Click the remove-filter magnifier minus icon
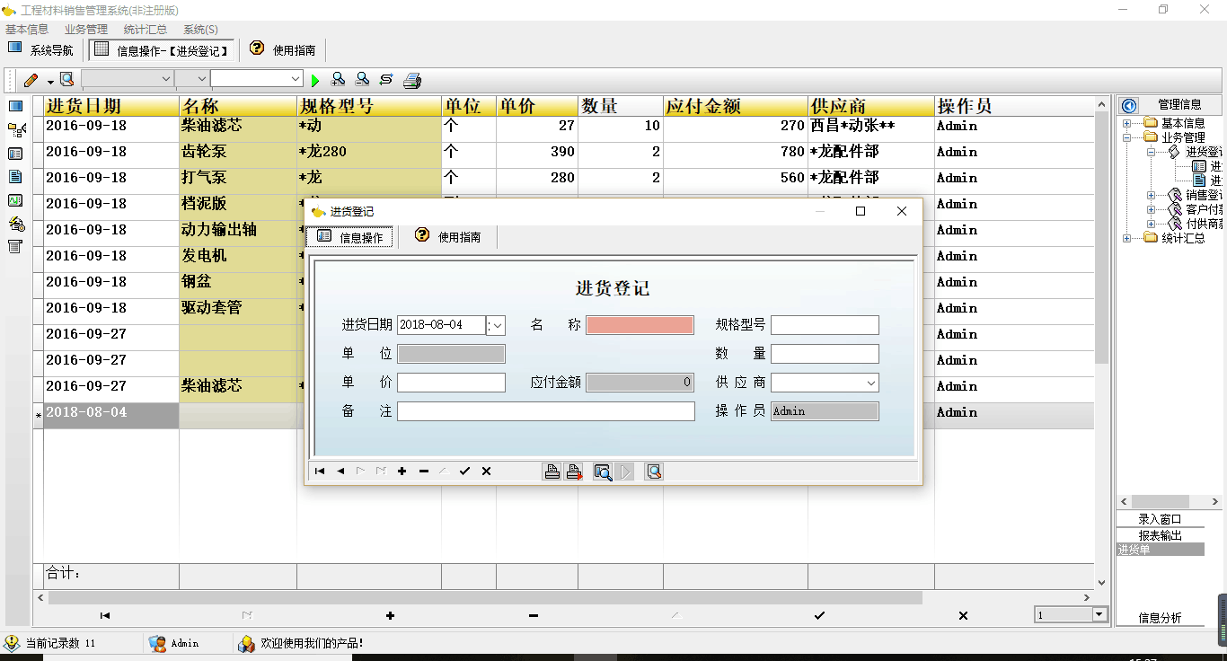1227x661 pixels. click(x=361, y=80)
